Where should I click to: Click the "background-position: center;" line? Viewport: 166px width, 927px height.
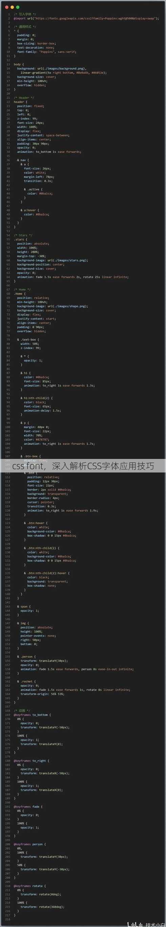41,265
